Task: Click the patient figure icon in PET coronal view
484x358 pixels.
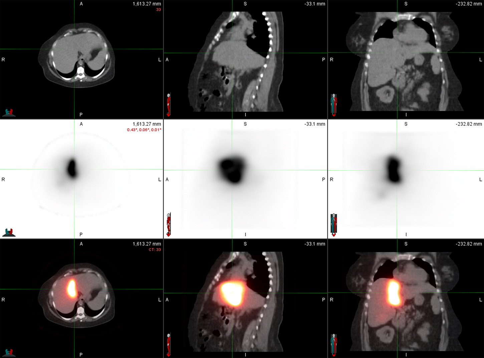Action: click(x=334, y=224)
